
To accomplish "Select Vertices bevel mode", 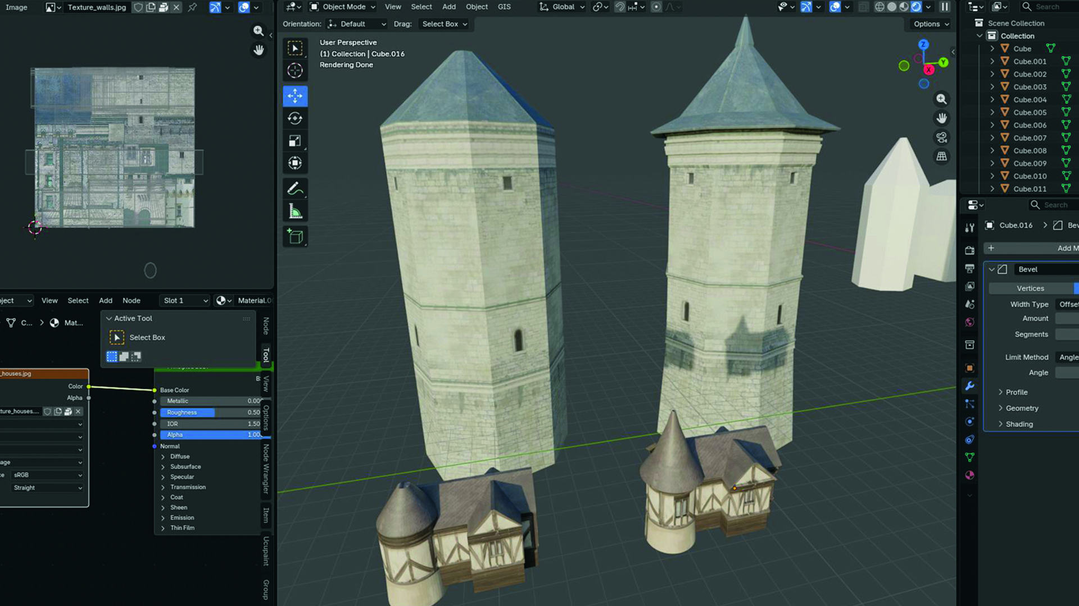I will click(x=1030, y=288).
